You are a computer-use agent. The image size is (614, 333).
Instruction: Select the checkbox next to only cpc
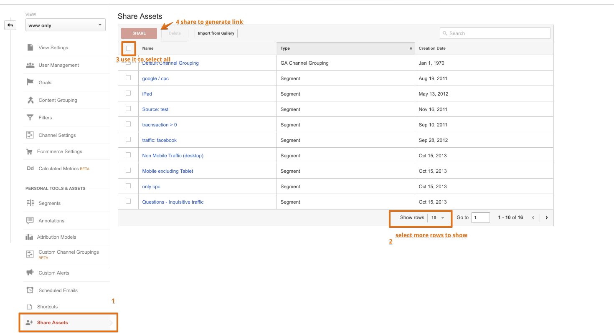click(x=128, y=186)
